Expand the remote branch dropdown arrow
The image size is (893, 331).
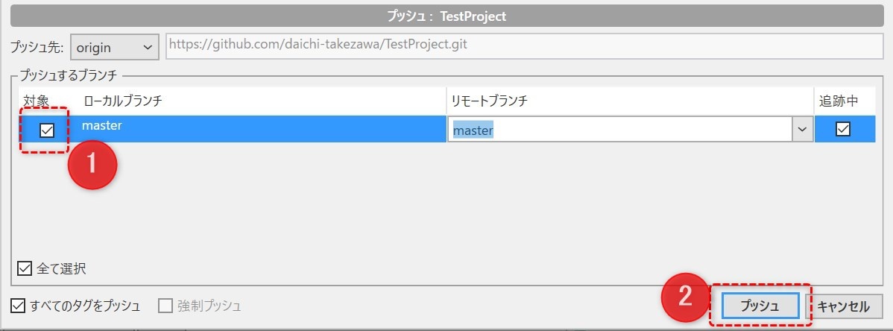coord(803,130)
